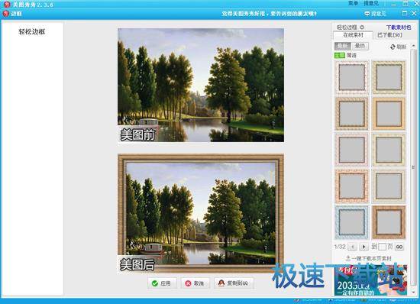Select the 最新 sort toggle
420x304 pixels.
tap(343, 46)
